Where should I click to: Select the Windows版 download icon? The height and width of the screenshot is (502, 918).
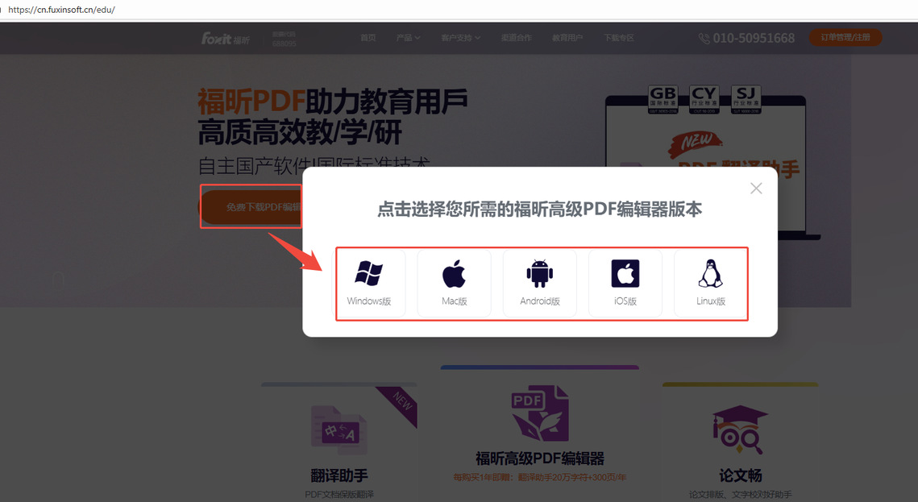coord(370,274)
